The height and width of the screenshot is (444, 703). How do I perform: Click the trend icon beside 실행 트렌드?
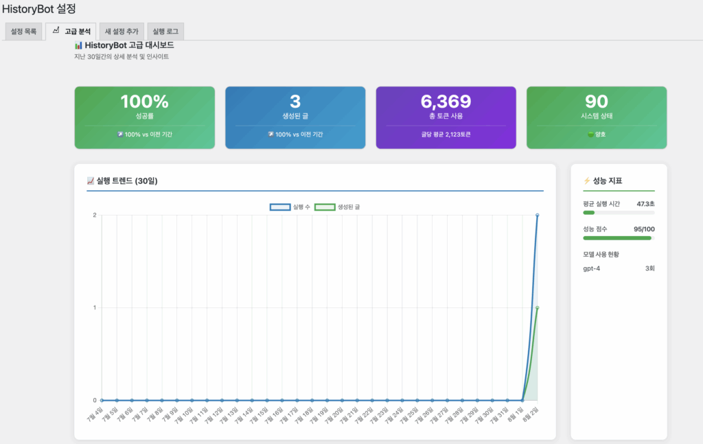(x=91, y=181)
